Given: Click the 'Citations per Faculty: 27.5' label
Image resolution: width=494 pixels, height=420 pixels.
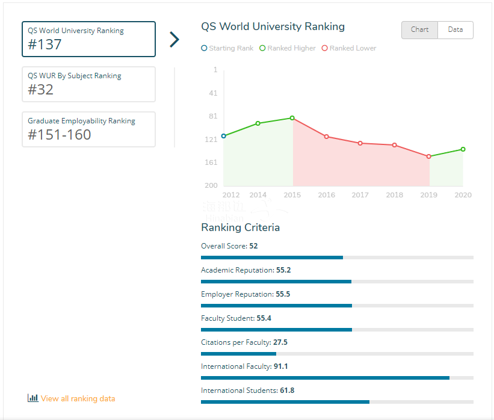Looking at the screenshot, I should point(244,342).
